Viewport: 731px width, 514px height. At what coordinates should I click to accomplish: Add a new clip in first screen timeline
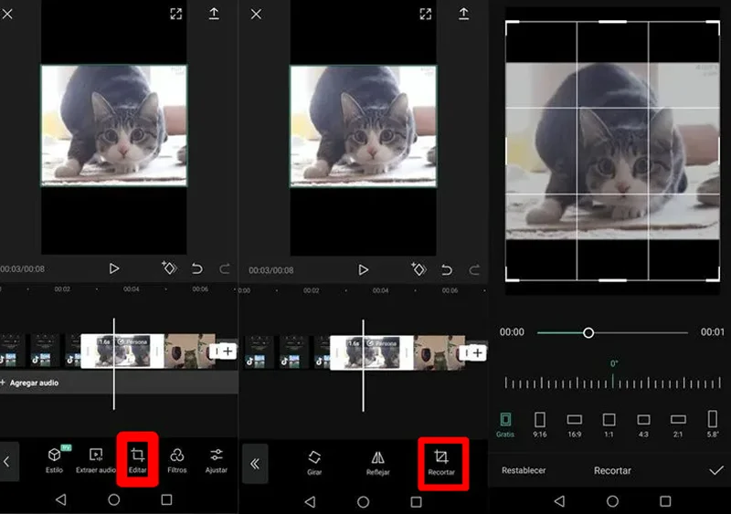pos(228,351)
